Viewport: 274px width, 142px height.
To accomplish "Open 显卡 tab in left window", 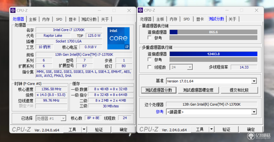I will pos(72,19).
